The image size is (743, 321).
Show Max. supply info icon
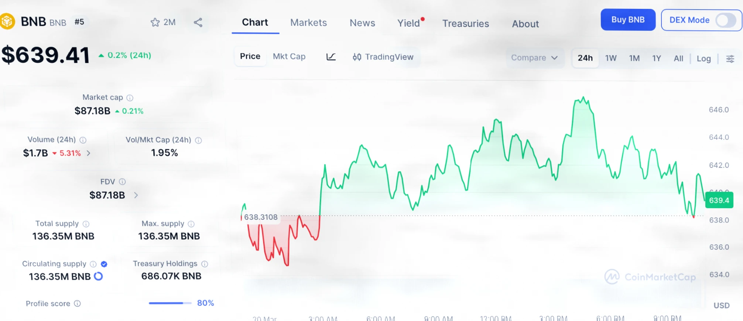tap(191, 224)
